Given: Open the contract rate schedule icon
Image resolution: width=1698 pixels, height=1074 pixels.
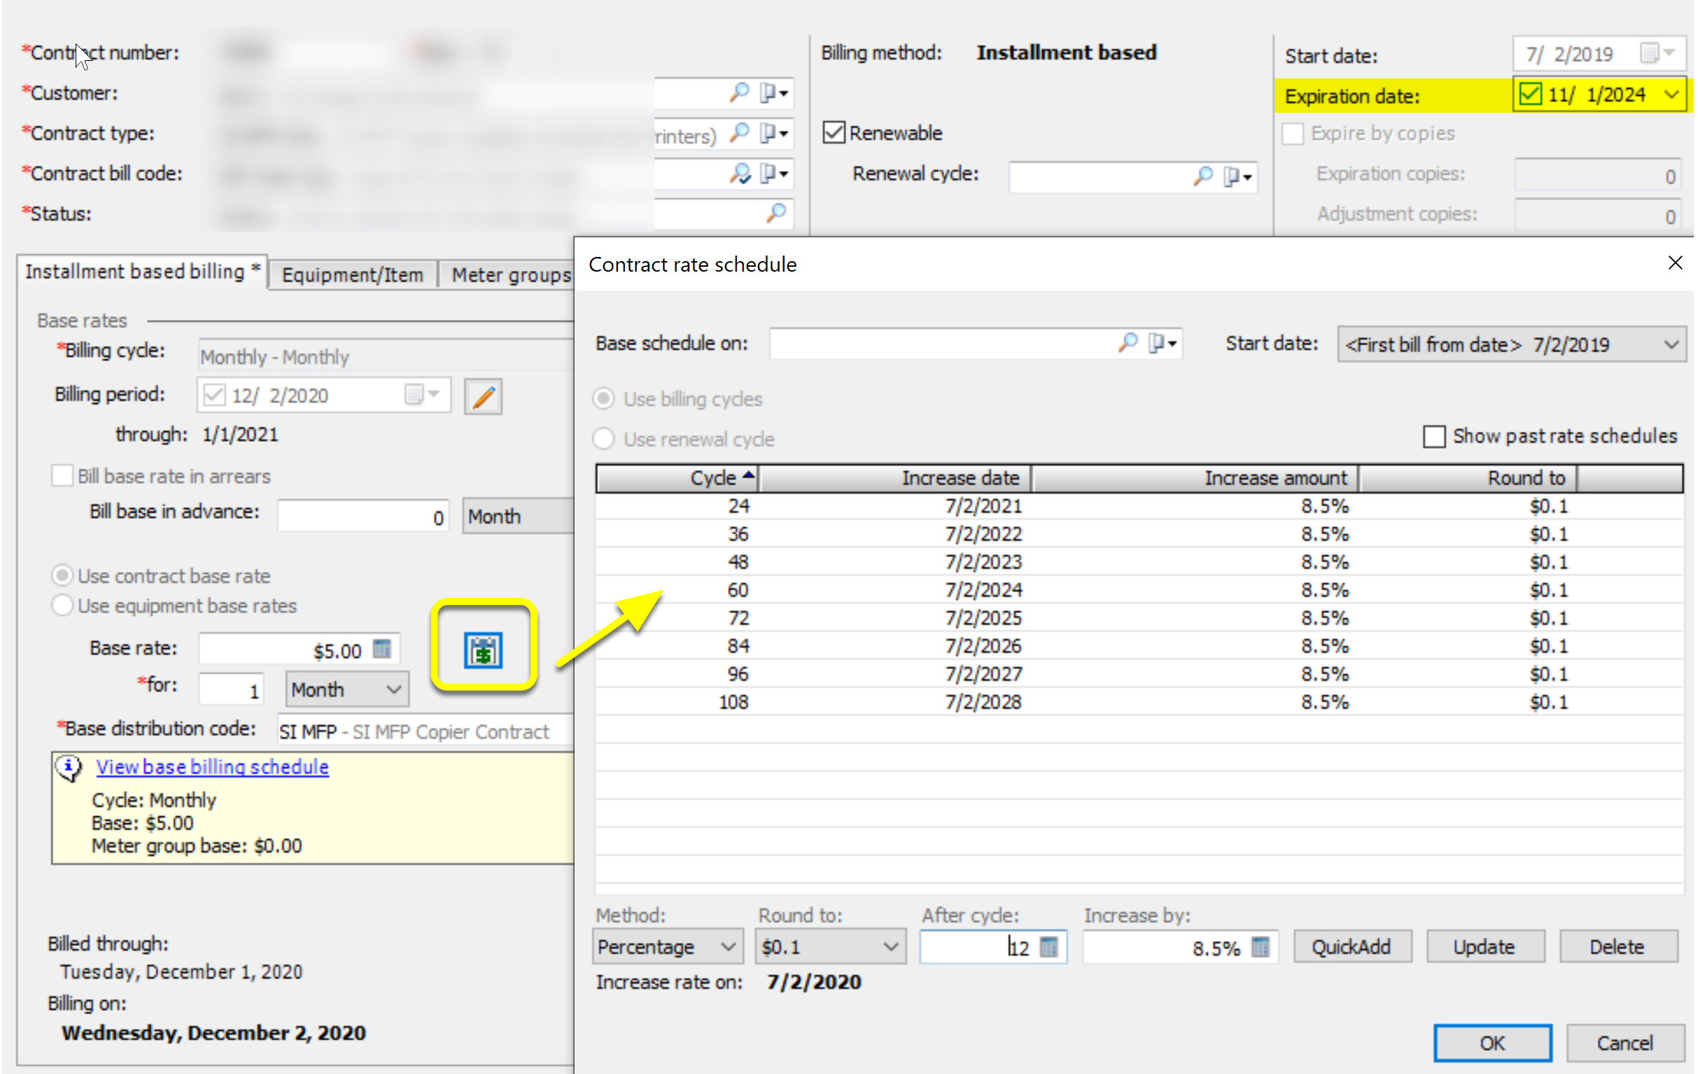Looking at the screenshot, I should (483, 650).
